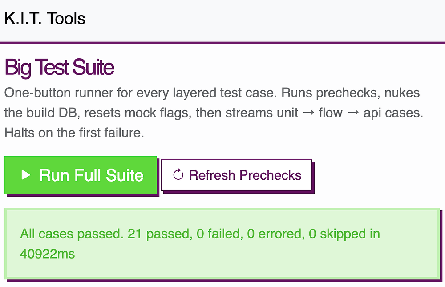Select the Big Test Suite heading

59,68
